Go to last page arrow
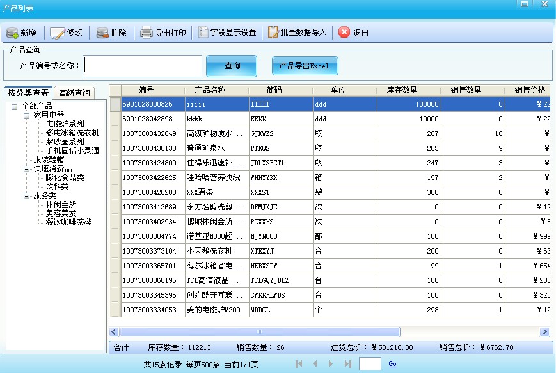The height and width of the screenshot is (373, 556). tap(347, 364)
